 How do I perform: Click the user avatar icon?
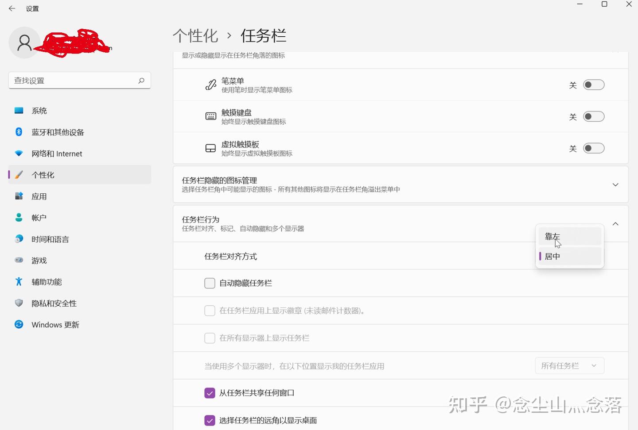[x=24, y=42]
